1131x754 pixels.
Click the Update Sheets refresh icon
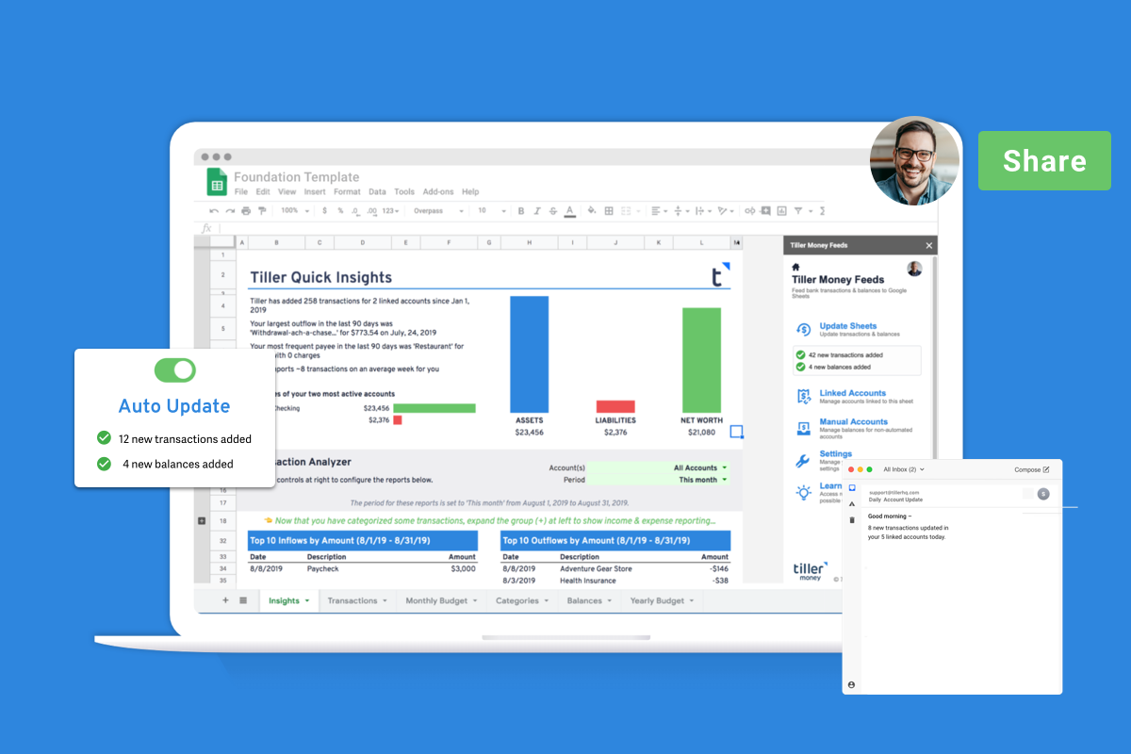(803, 330)
